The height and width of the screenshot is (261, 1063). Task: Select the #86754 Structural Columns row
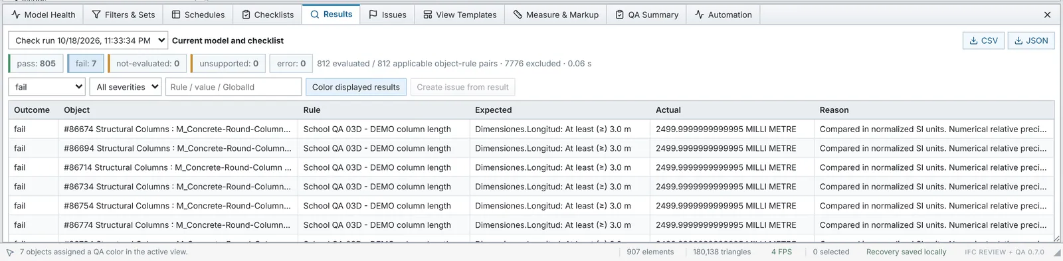[x=531, y=207]
